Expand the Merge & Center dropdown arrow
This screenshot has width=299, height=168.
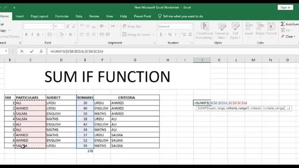click(x=154, y=35)
